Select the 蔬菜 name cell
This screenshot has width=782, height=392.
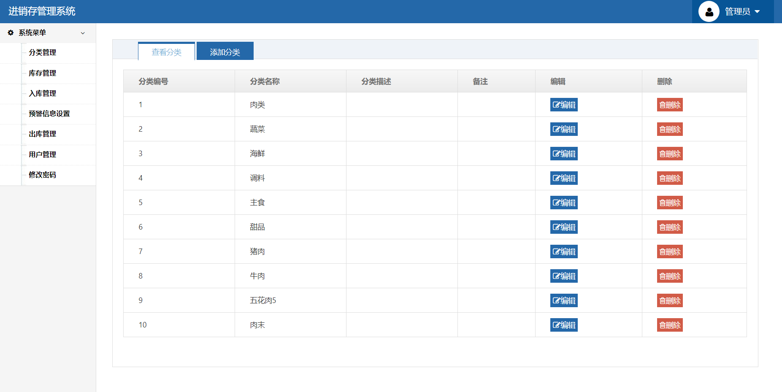290,129
